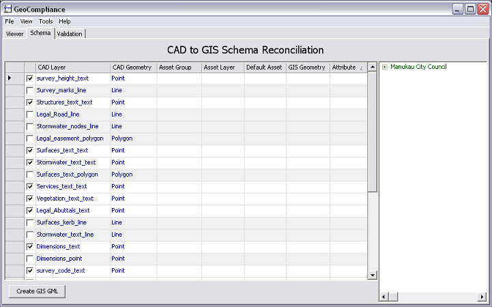Check the Stormwater_nodes_line checkbox
Viewport: 492px width, 307px height.
(x=30, y=126)
